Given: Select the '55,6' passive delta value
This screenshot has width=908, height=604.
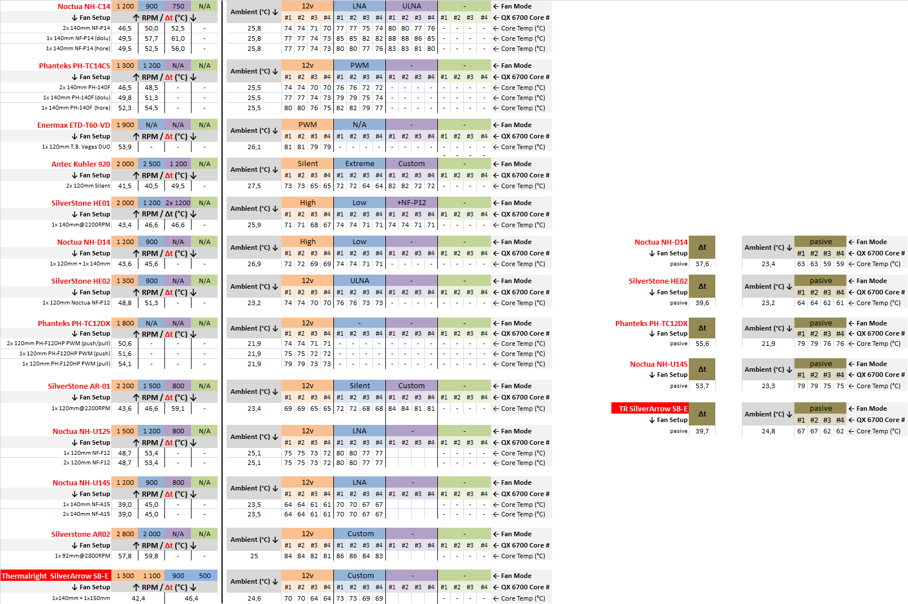Looking at the screenshot, I should (702, 344).
